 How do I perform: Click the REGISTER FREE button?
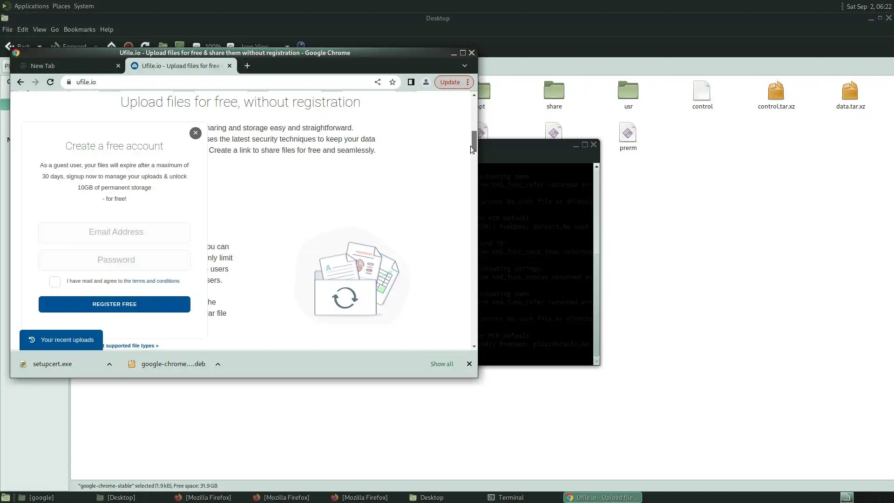click(115, 304)
